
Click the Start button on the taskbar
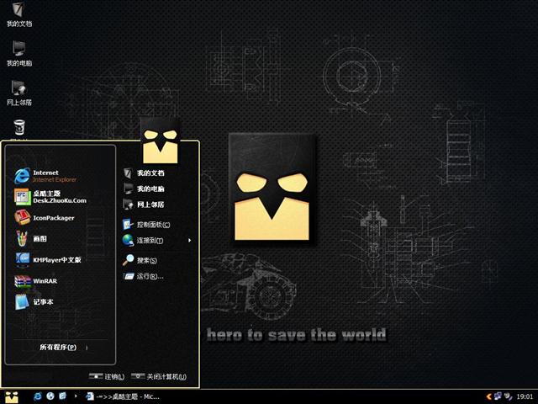(12, 396)
